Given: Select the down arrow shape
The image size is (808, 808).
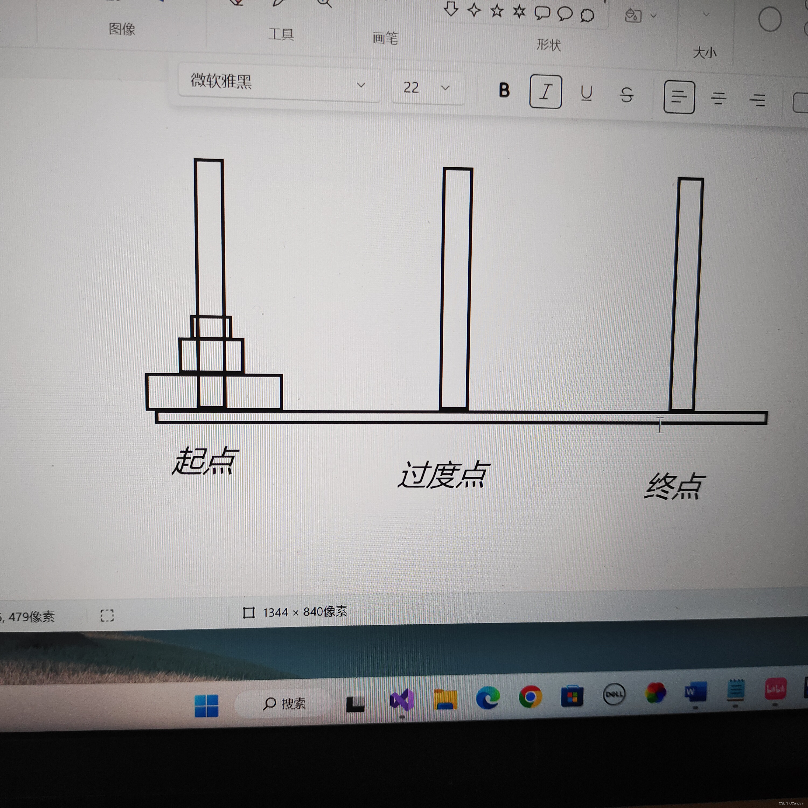Looking at the screenshot, I should [451, 9].
